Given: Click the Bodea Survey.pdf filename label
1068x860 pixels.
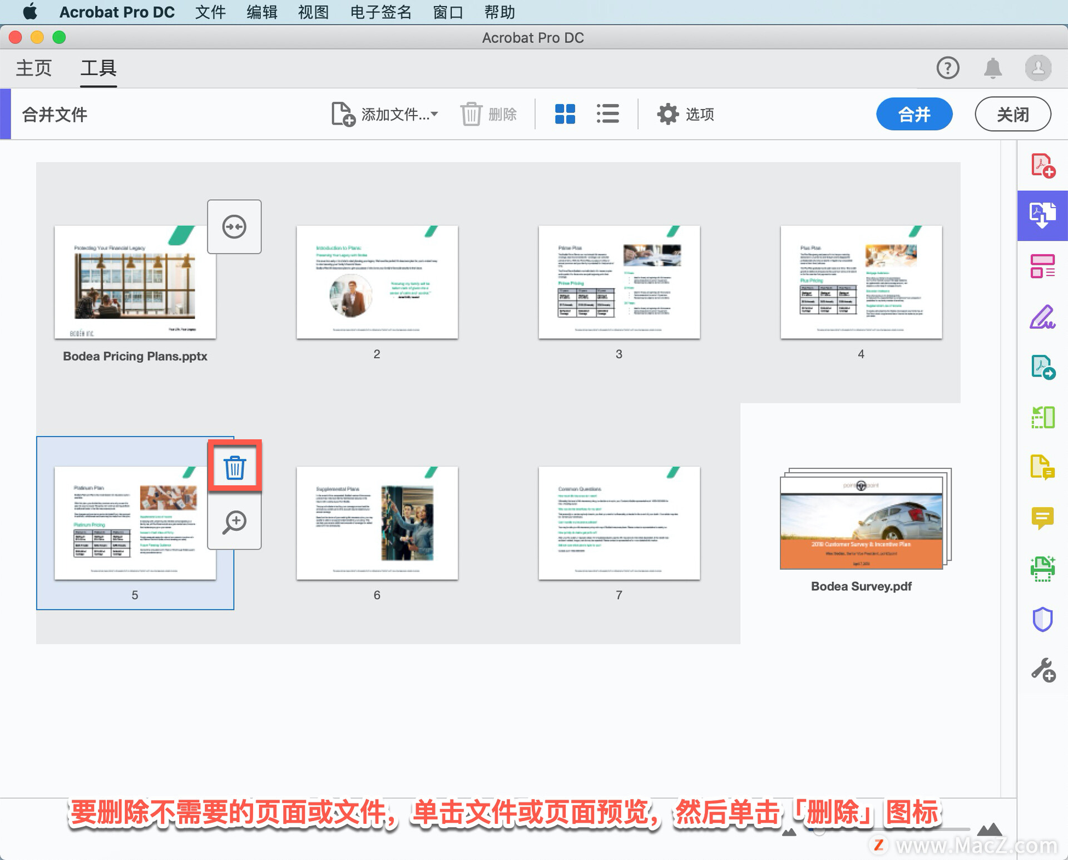Looking at the screenshot, I should [861, 586].
